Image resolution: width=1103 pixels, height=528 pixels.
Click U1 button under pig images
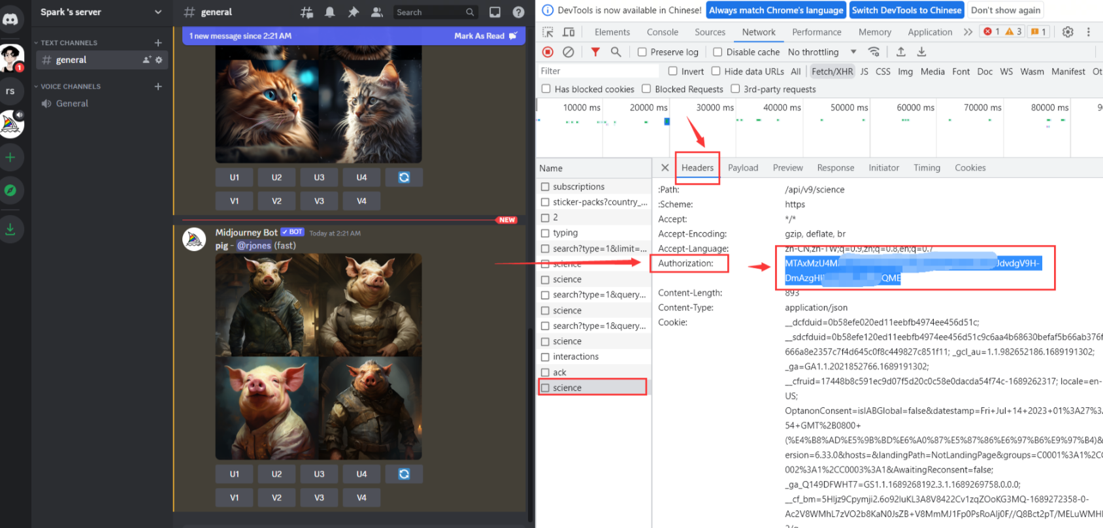(235, 474)
